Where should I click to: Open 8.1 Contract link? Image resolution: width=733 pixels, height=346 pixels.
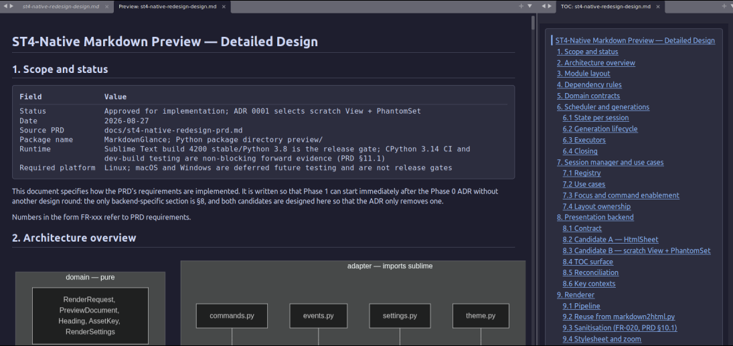582,229
